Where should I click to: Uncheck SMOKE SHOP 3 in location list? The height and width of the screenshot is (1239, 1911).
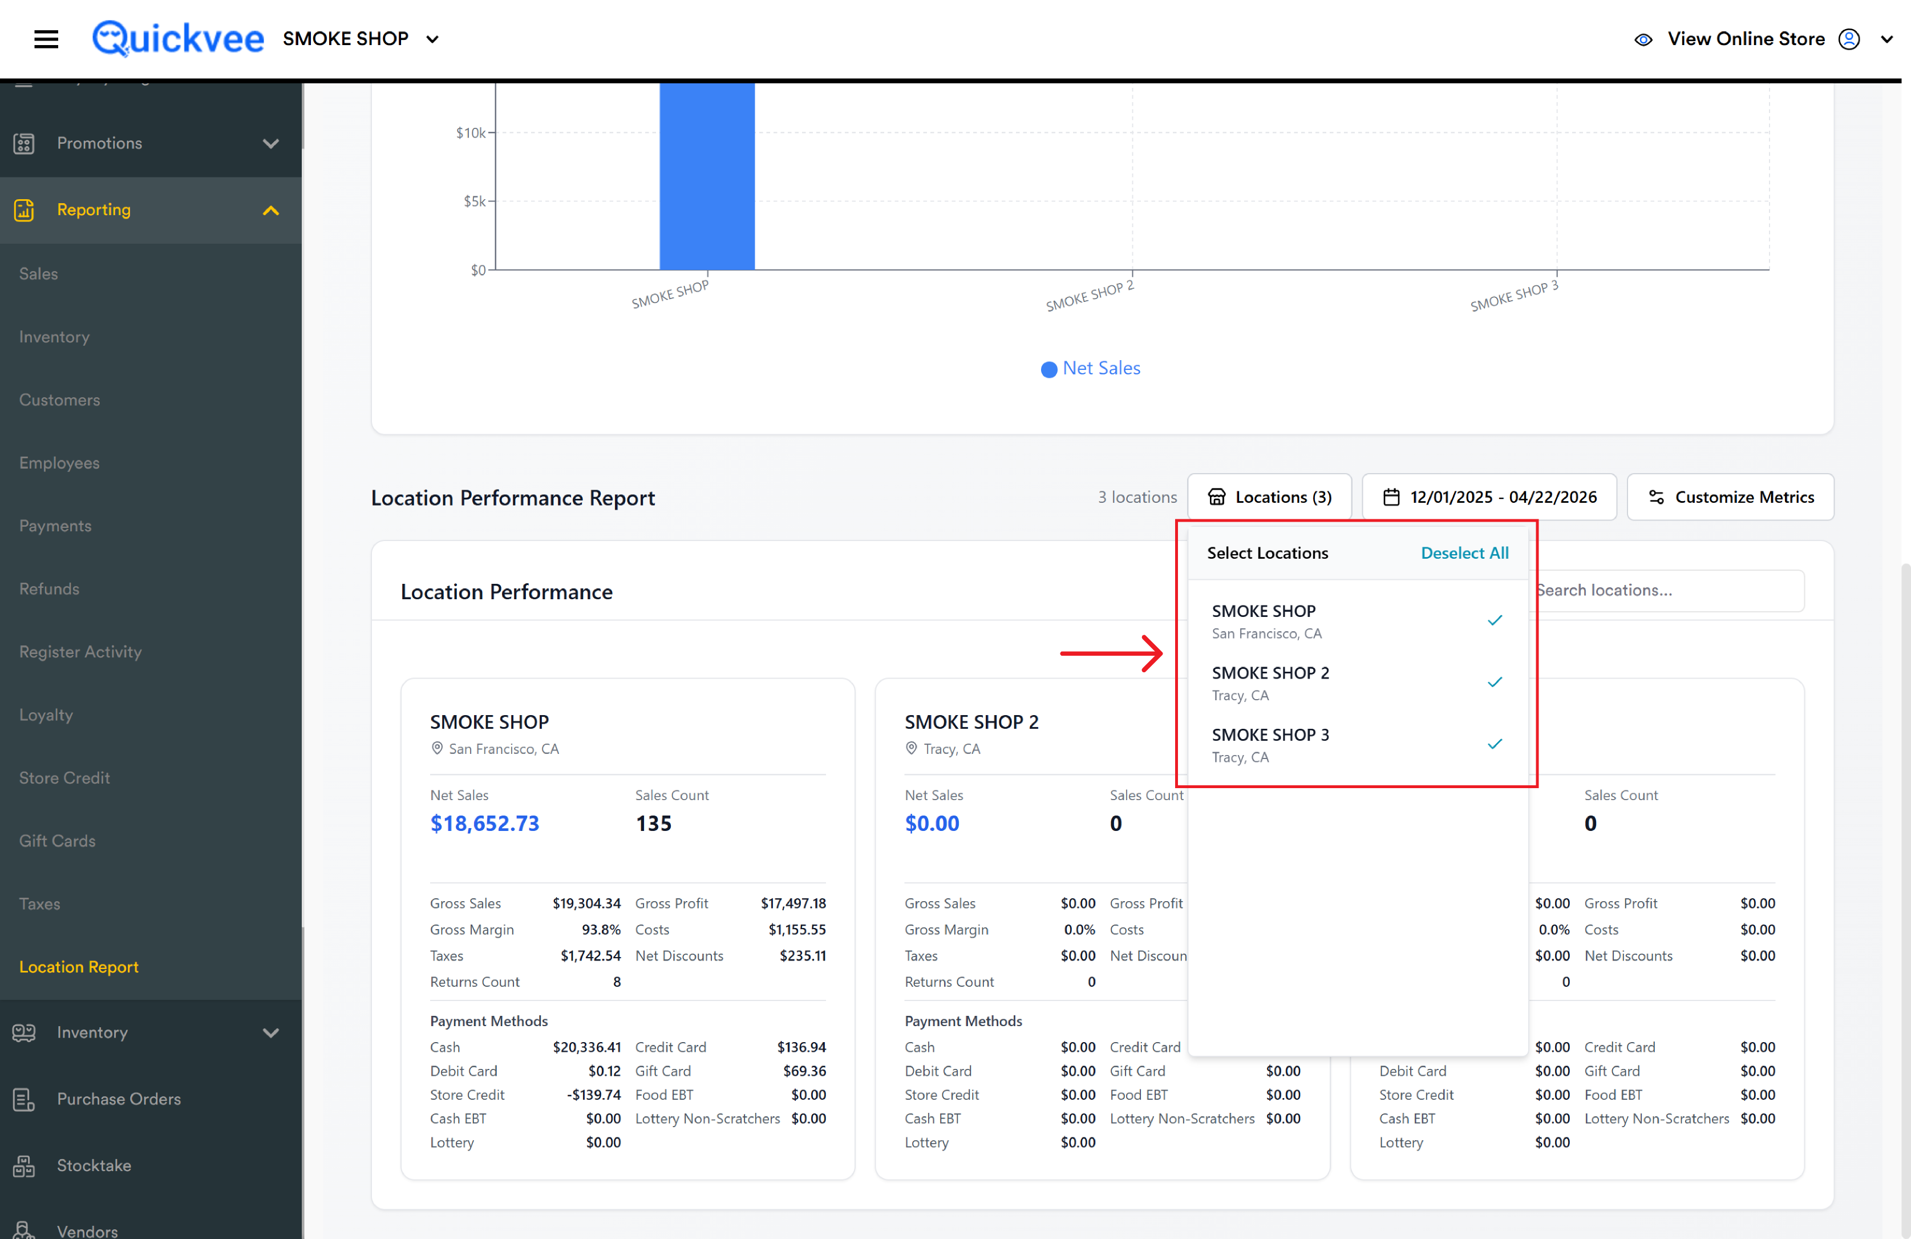[x=1357, y=744]
